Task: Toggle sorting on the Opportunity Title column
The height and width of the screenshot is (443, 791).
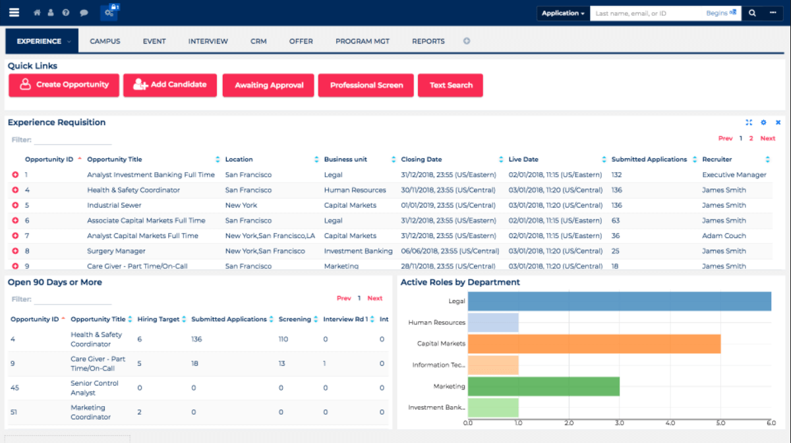Action: pos(216,159)
